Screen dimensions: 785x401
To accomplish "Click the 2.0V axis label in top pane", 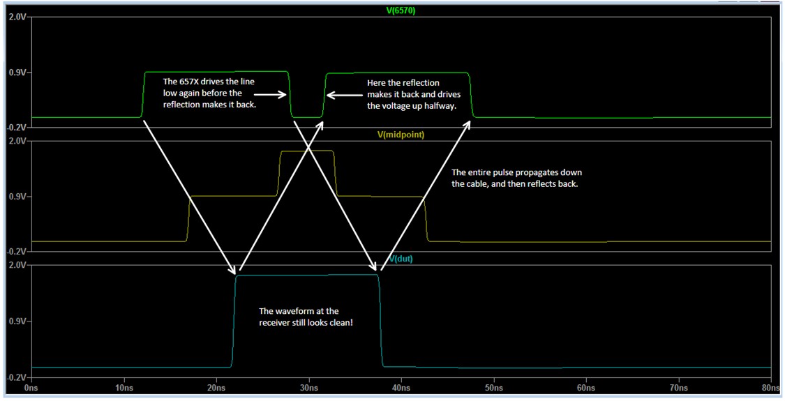I will (x=17, y=17).
